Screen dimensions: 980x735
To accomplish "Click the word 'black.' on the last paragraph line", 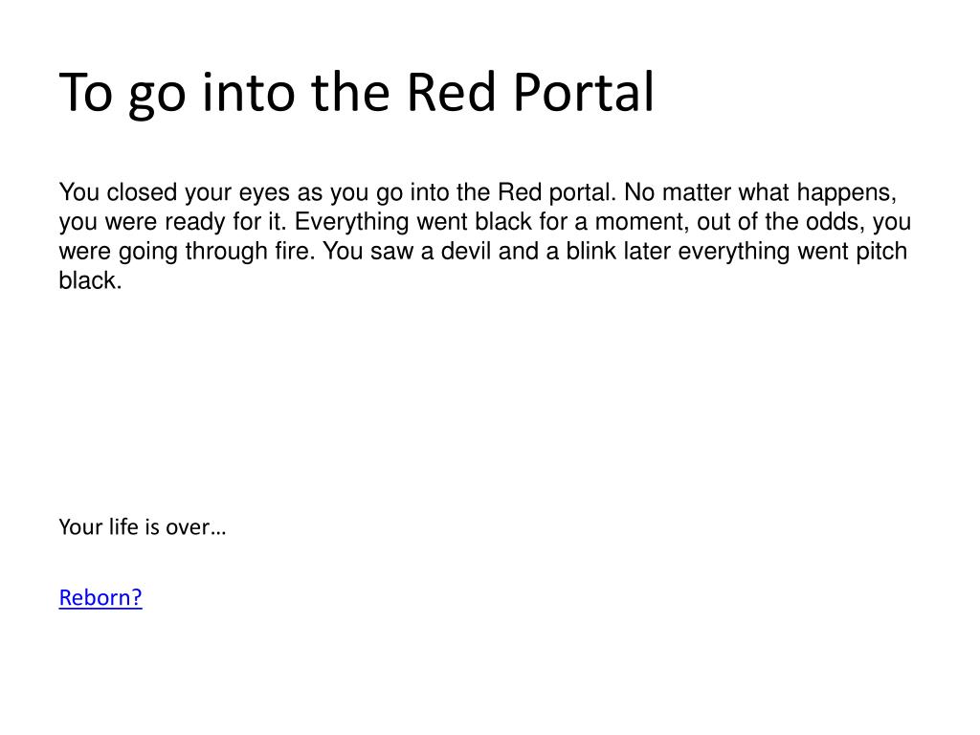I will 90,280.
